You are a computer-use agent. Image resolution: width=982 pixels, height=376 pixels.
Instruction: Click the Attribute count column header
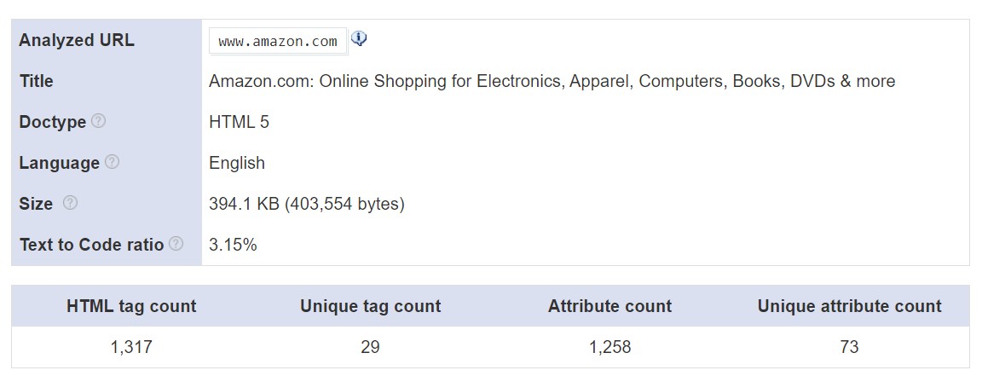(x=609, y=306)
